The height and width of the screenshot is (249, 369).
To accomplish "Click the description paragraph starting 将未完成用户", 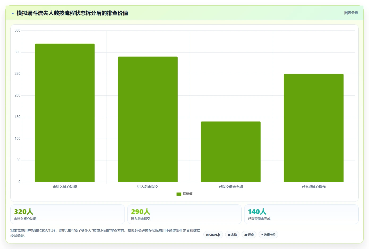I will (x=105, y=233).
